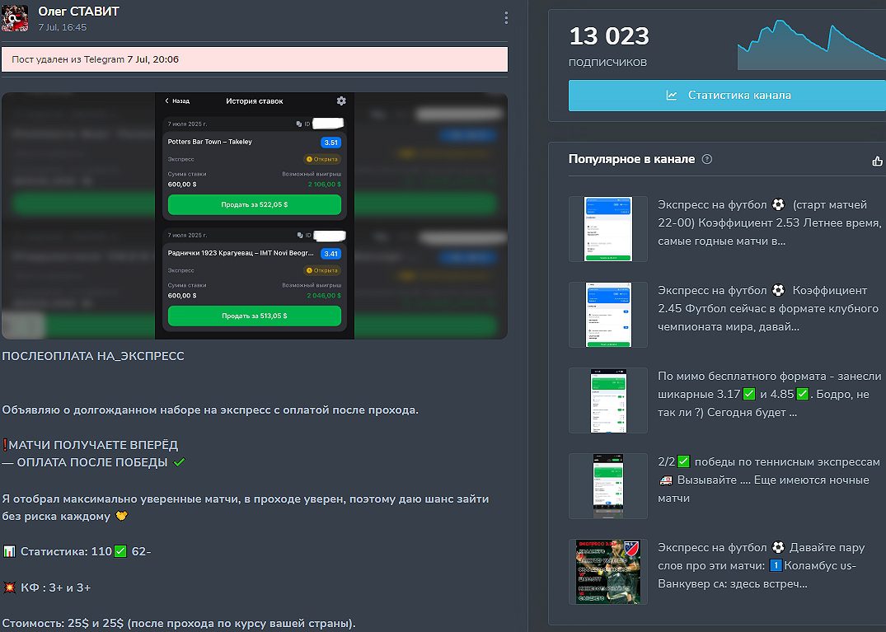Open the popular post about Коламбус-Ванкувер

(x=761, y=565)
